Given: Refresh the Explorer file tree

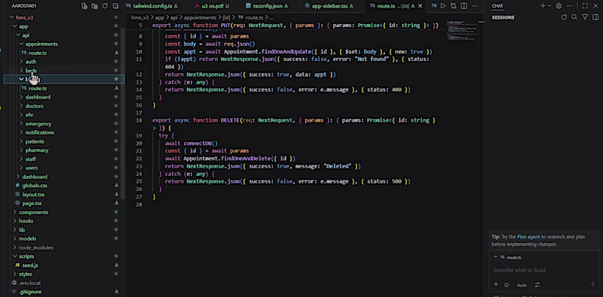Looking at the screenshot, I should point(105,6).
